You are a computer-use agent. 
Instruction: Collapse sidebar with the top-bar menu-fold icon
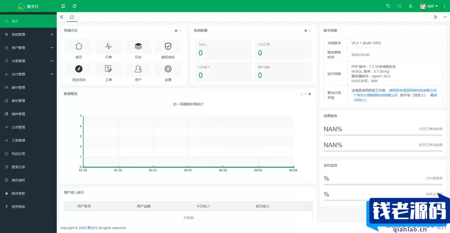pyautogui.click(x=63, y=6)
